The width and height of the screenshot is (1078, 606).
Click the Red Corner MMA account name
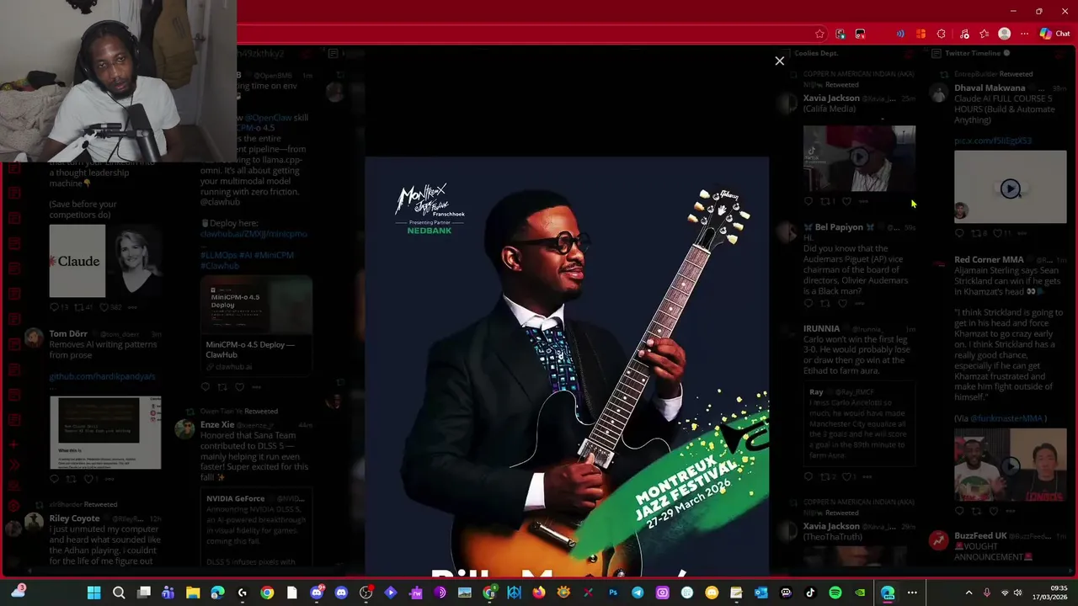point(989,260)
